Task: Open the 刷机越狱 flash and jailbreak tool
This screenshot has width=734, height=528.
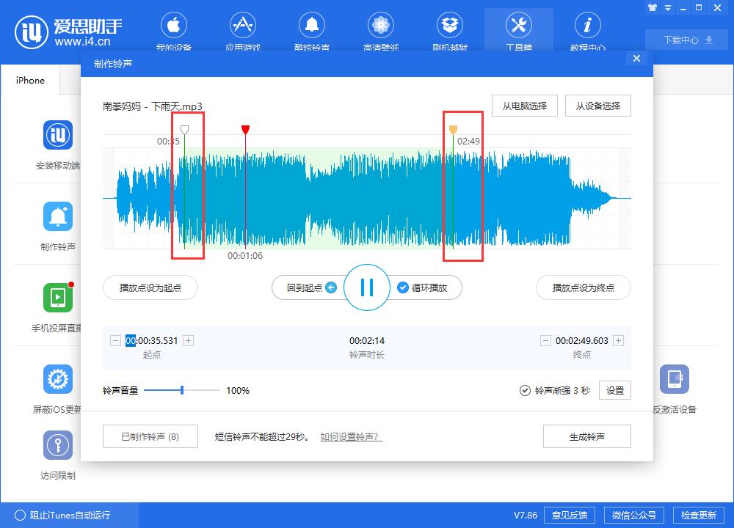Action: (x=449, y=29)
